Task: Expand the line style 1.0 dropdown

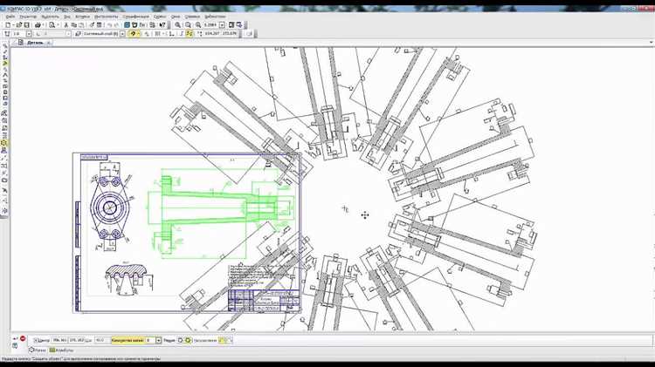Action: (x=29, y=33)
